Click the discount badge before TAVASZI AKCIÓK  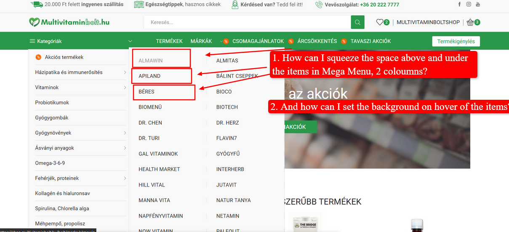(344, 41)
